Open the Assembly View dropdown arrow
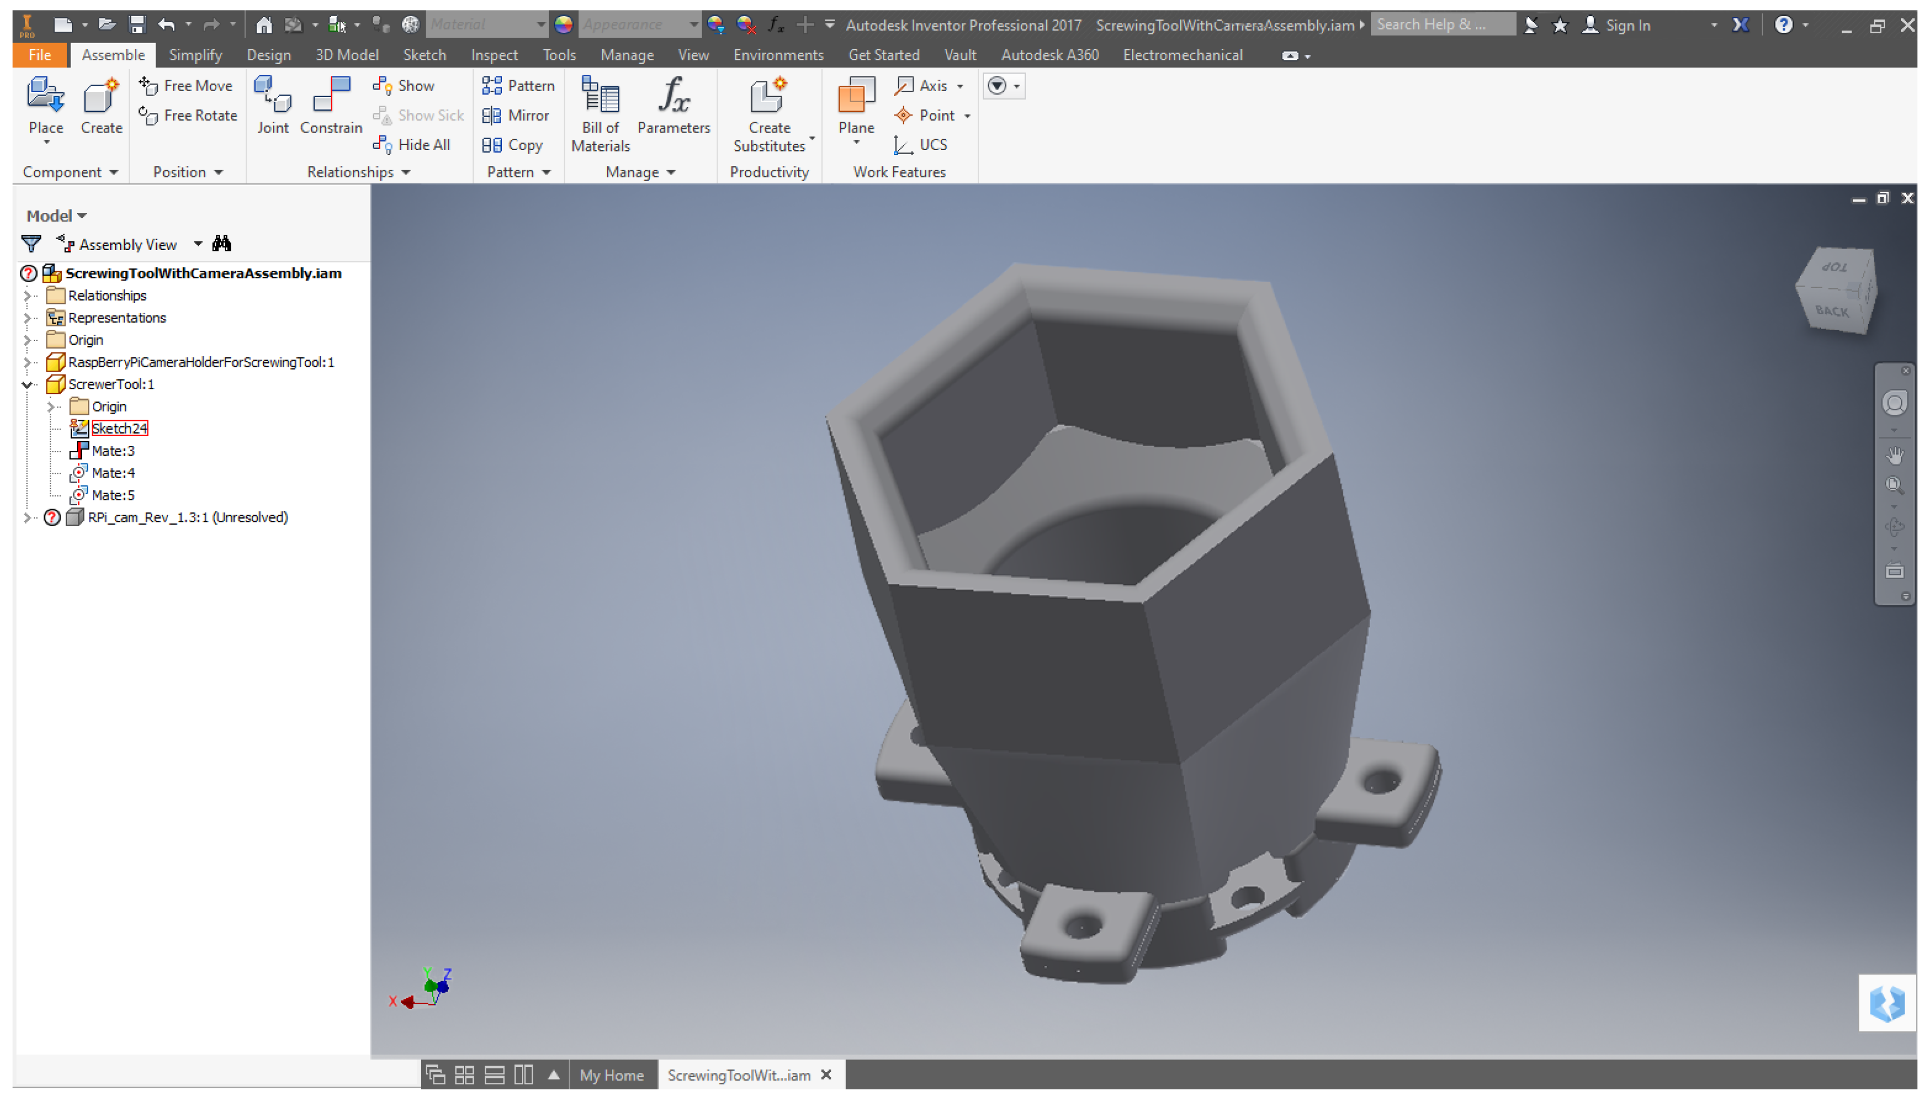The width and height of the screenshot is (1930, 1103). [198, 244]
